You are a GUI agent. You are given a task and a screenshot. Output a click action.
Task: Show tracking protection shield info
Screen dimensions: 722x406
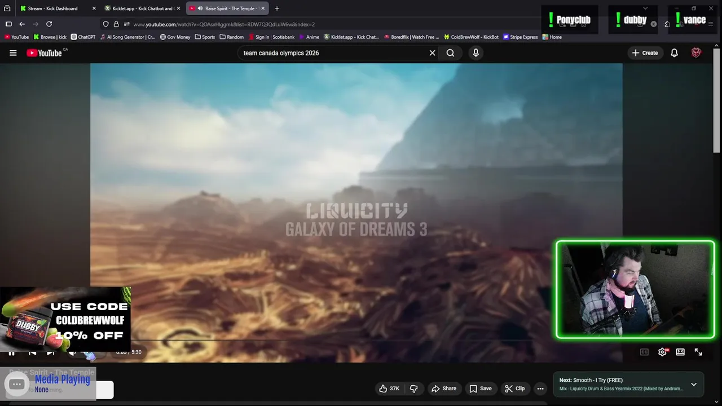[105, 24]
